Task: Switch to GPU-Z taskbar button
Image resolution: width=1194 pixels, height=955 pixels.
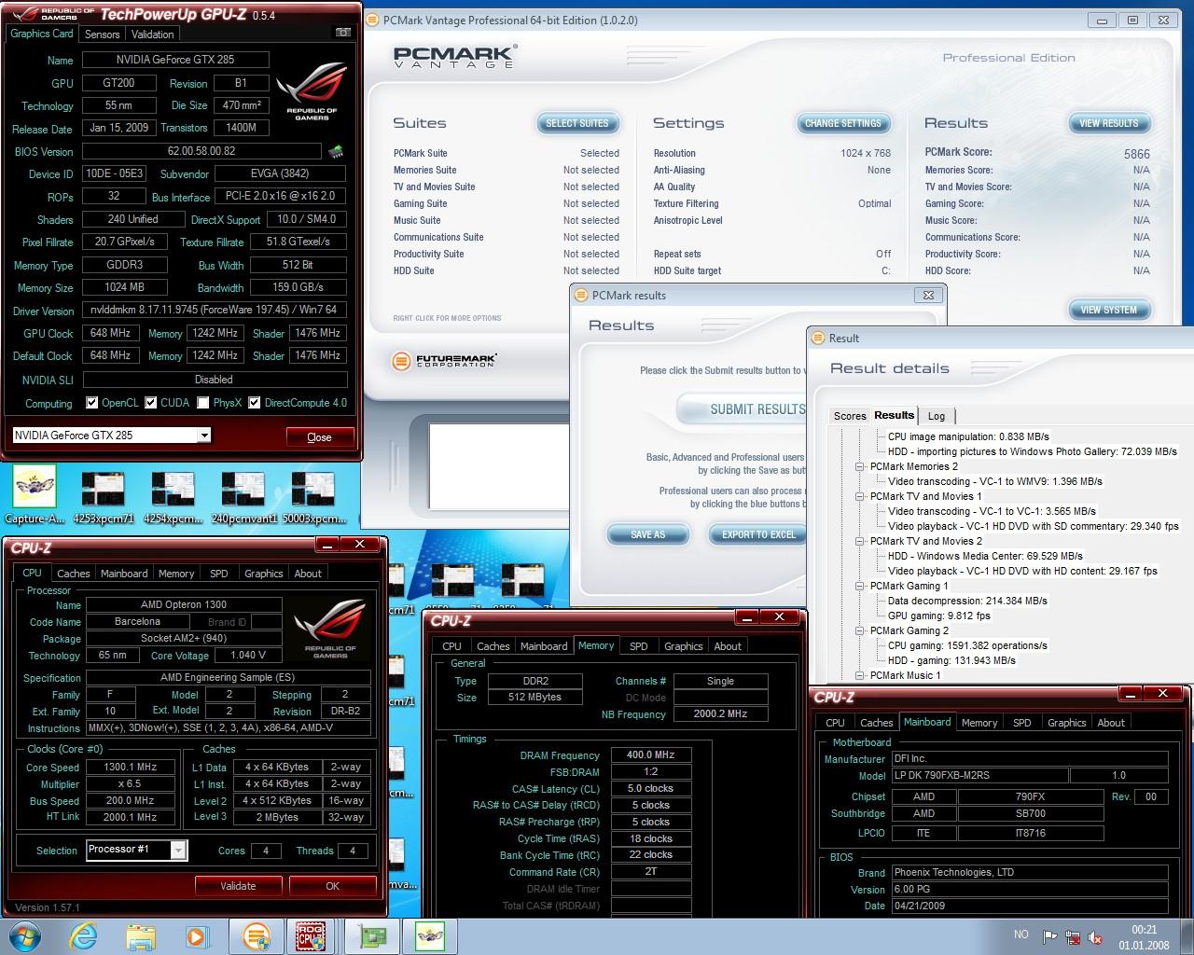Action: (x=372, y=936)
